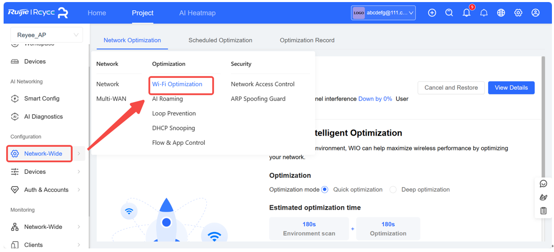
Task: Open the settings gear in top bar
Action: 518,13
